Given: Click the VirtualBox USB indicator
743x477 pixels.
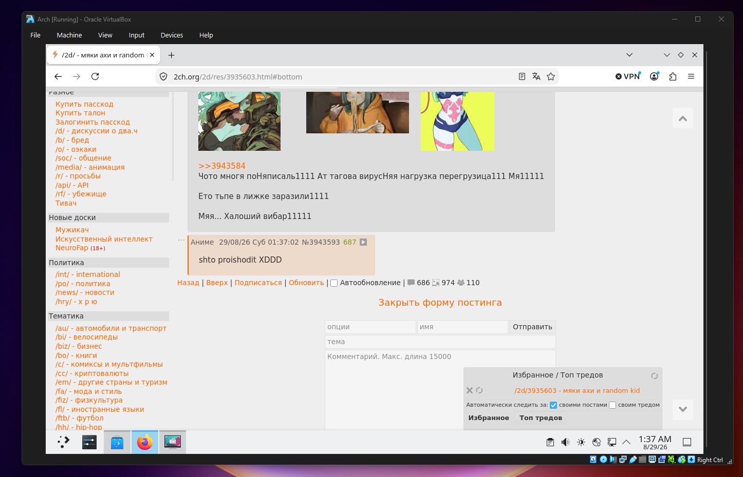Looking at the screenshot, I should [x=633, y=460].
